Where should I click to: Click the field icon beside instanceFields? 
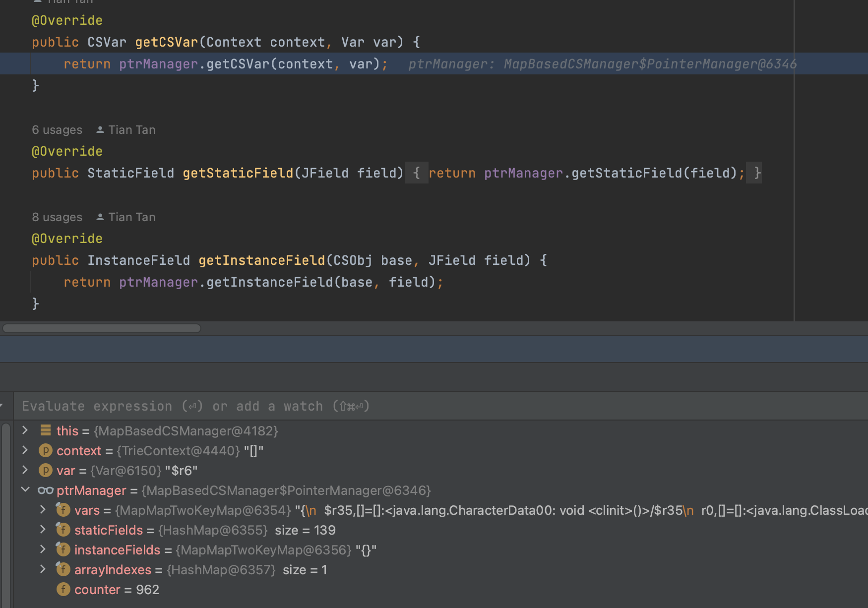pyautogui.click(x=63, y=549)
